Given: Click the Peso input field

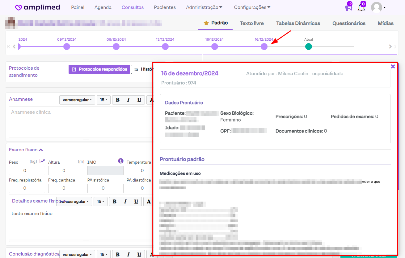Looking at the screenshot, I should coord(27,170).
